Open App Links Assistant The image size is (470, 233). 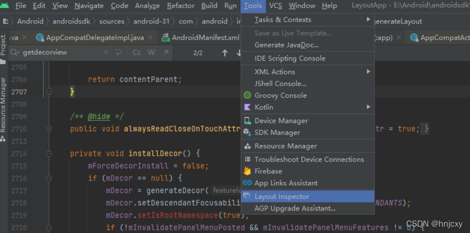(308, 183)
